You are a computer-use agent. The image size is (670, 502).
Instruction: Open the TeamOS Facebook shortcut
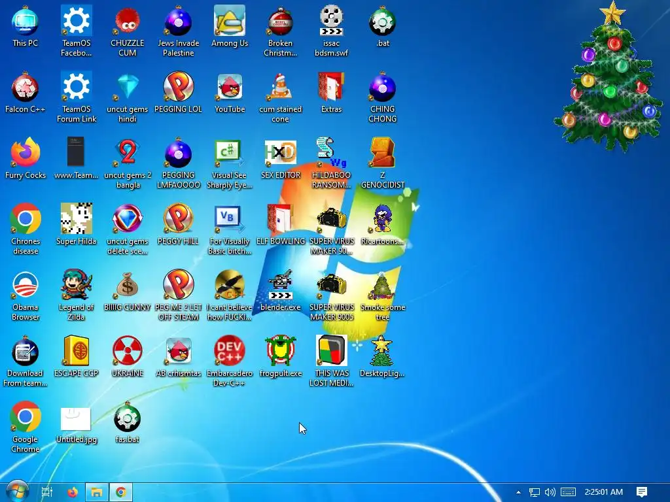(76, 20)
